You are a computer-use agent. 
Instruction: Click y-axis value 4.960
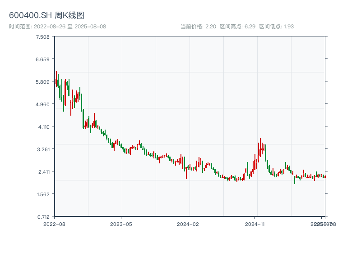42,104
